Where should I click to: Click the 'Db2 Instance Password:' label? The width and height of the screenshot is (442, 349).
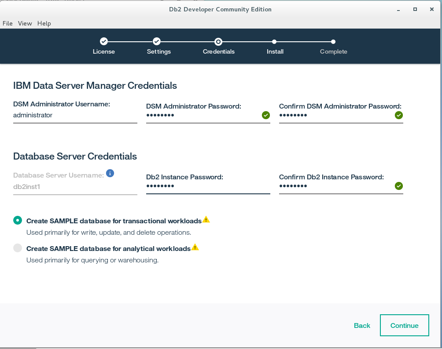(x=184, y=177)
